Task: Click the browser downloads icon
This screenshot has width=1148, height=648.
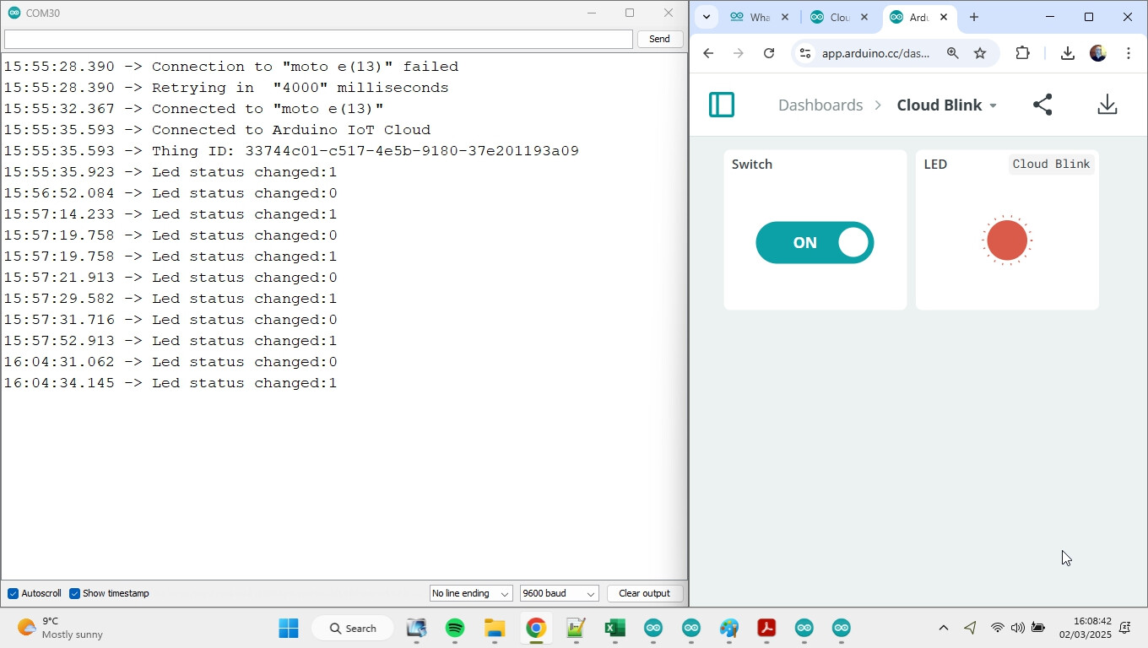Action: (1067, 52)
